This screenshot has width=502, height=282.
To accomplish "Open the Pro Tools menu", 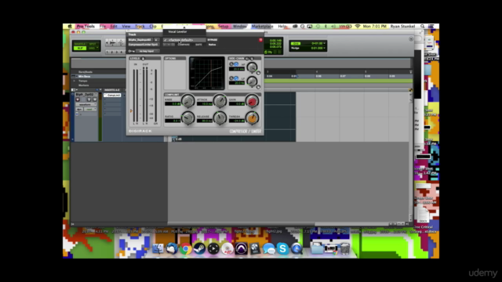I will coord(85,26).
